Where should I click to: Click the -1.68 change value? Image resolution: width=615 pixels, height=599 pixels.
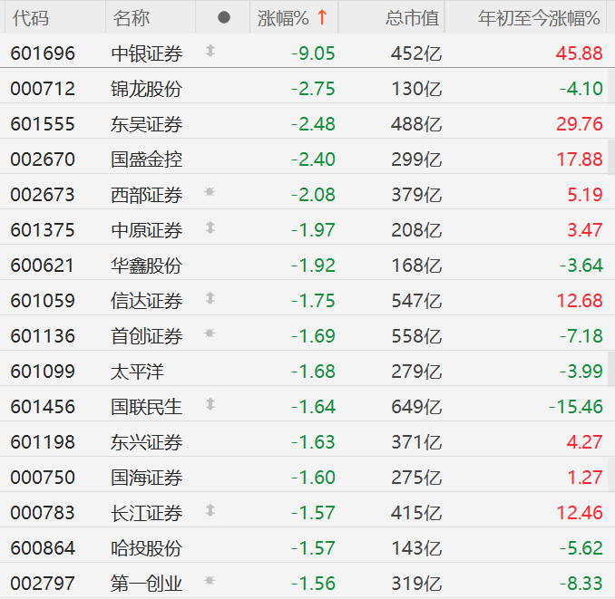pos(313,372)
